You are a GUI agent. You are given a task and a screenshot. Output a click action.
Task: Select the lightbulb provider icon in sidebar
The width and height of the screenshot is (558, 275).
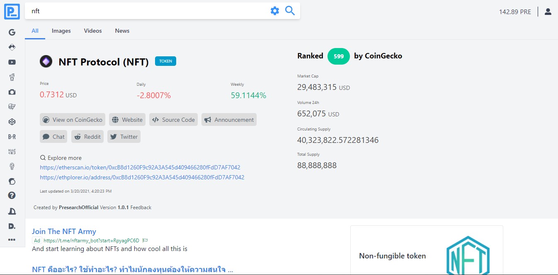pos(12,166)
